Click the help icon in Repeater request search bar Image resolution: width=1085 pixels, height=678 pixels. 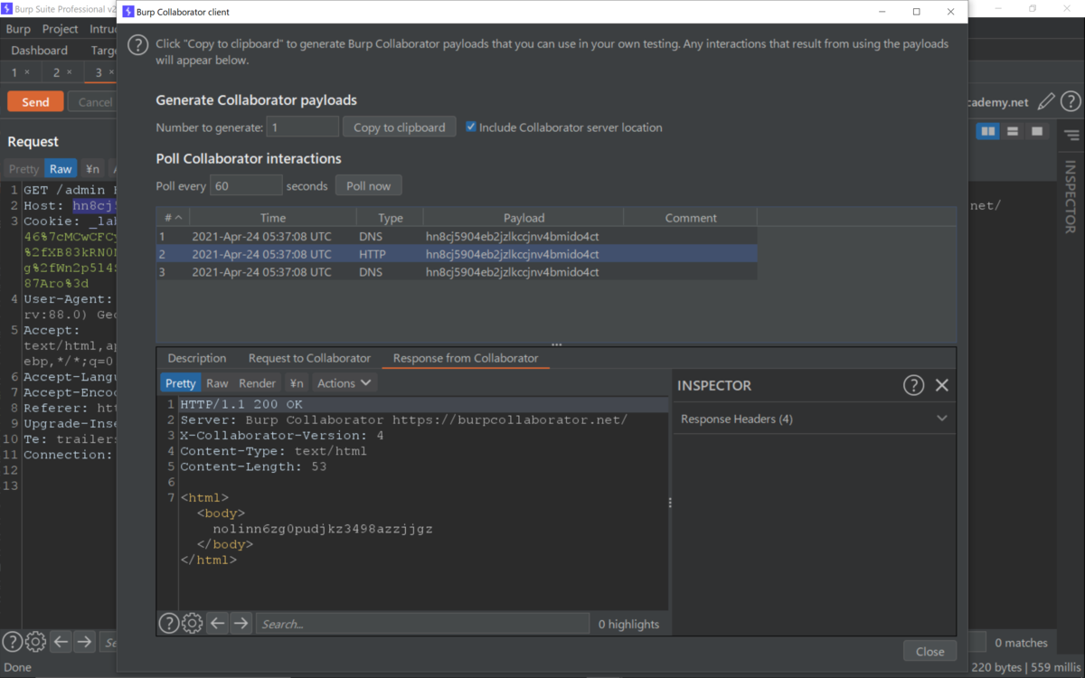tap(12, 642)
